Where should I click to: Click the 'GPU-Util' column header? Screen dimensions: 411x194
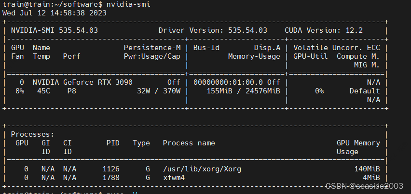[x=311, y=56]
